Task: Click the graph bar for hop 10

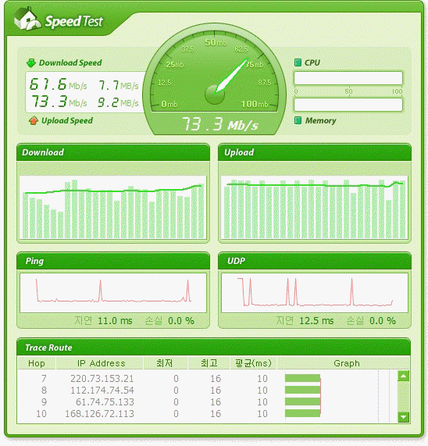Action: point(302,413)
